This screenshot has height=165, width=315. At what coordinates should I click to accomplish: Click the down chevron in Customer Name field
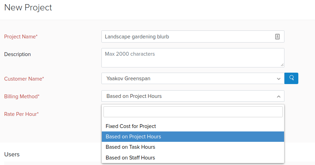coord(279,79)
